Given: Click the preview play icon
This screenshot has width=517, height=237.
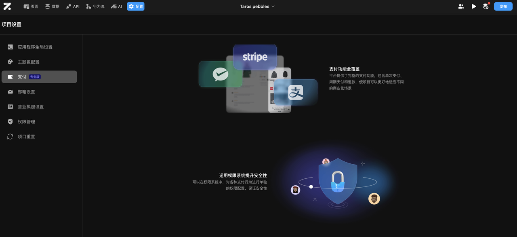Looking at the screenshot, I should click(x=474, y=6).
